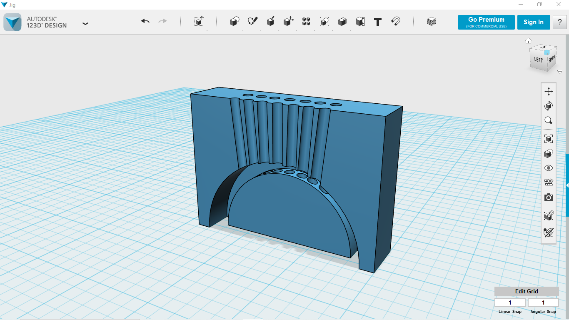Open the Pattern tools
This screenshot has height=320, width=569.
point(306,22)
